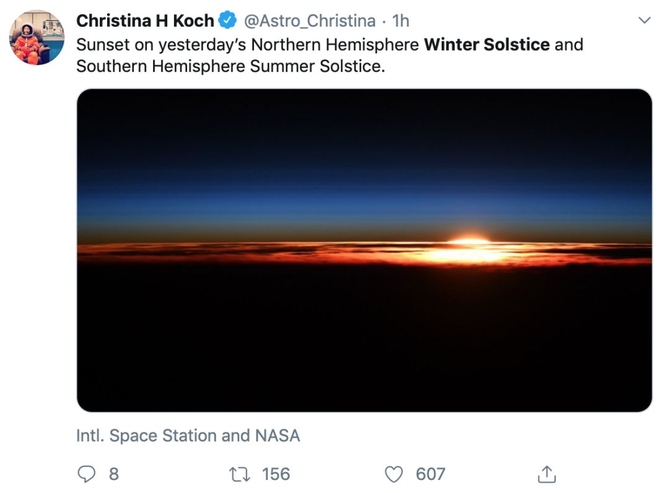Viewport: 669px width, 493px height.
Task: Click the word Sunset starting the tweet
Action: pyautogui.click(x=100, y=45)
